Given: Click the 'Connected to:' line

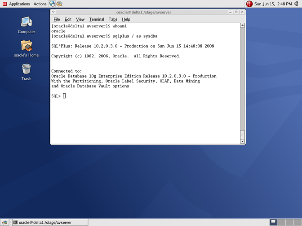Looking at the screenshot, I should click(67, 71).
